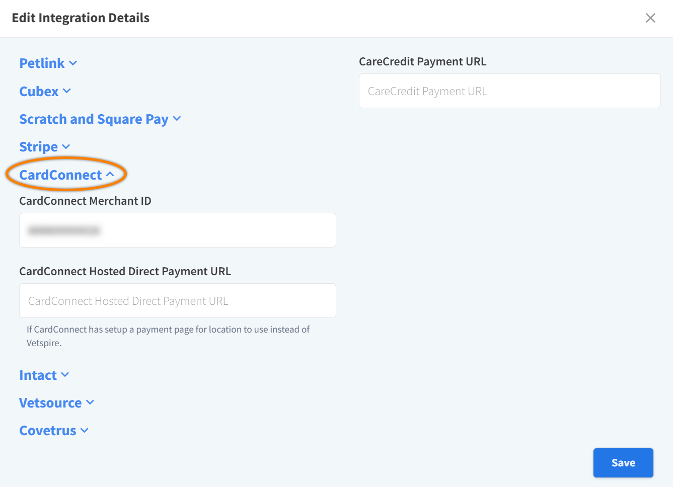Focus the CardConnect Hosted Direct Payment URL field
Screen dimensions: 673x487
pos(177,301)
